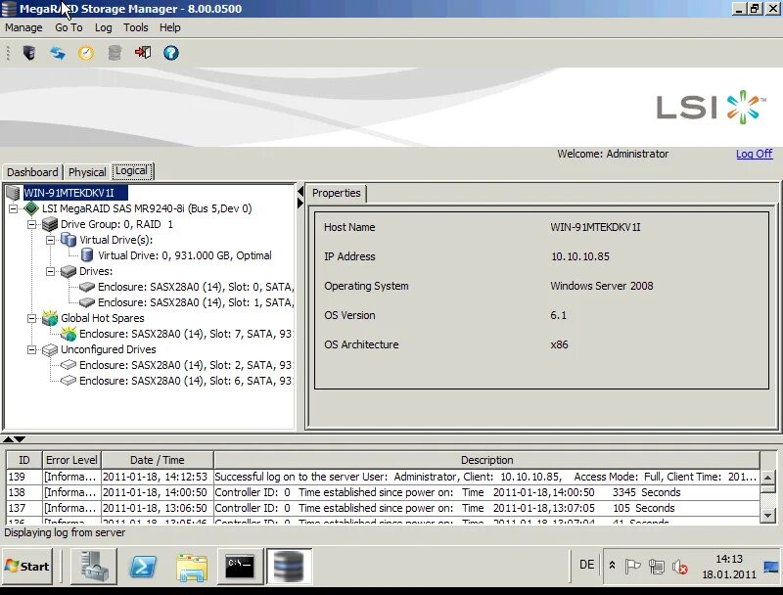Click the log scrollbar down arrow

pos(767,515)
